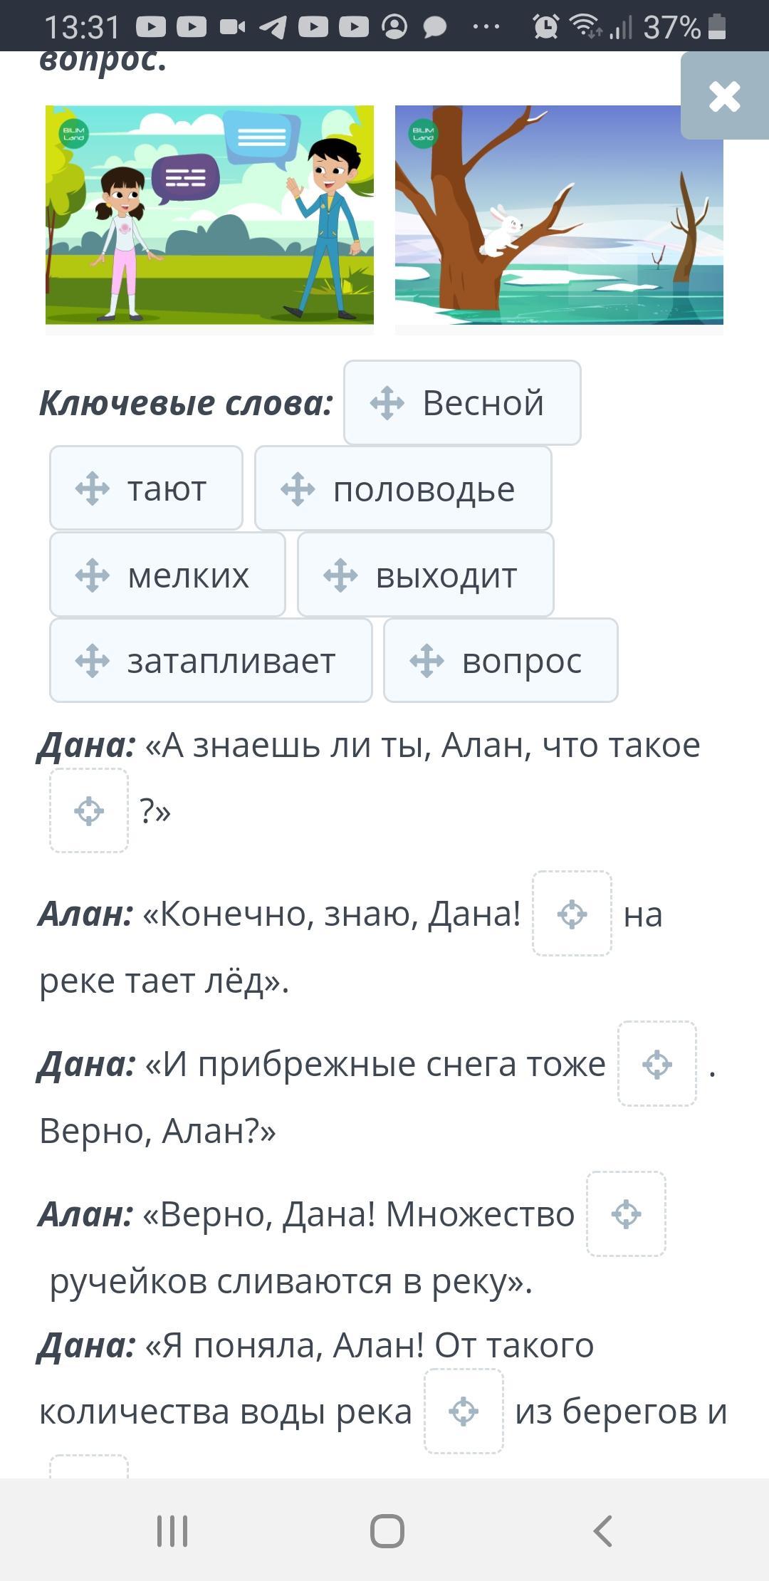This screenshot has width=769, height=1581.
Task: Click the move icon on word затапливает
Action: 93,661
